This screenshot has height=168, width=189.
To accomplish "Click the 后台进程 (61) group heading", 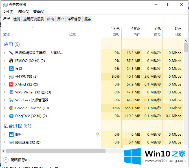I will (17, 126).
